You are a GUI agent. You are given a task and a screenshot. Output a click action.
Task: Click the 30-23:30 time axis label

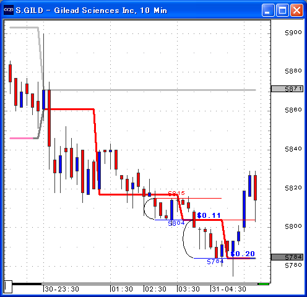coord(62,289)
